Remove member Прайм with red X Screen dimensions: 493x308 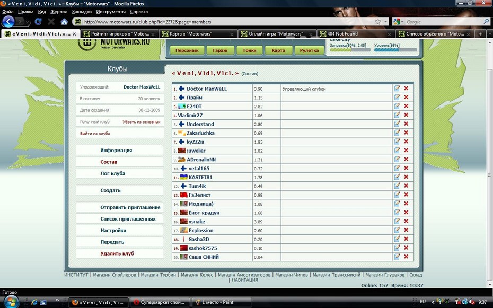406,98
